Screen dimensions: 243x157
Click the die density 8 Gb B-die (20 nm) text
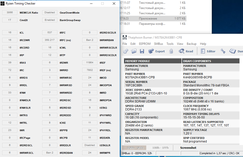pos(201,93)
